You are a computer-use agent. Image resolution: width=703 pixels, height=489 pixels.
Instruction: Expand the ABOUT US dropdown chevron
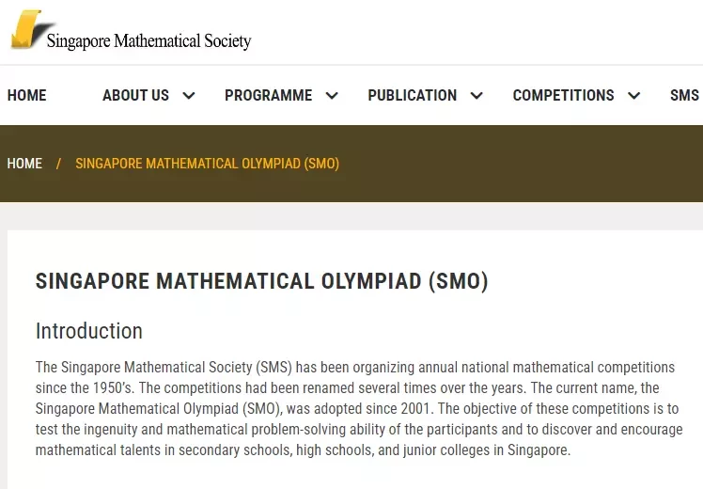click(x=189, y=96)
